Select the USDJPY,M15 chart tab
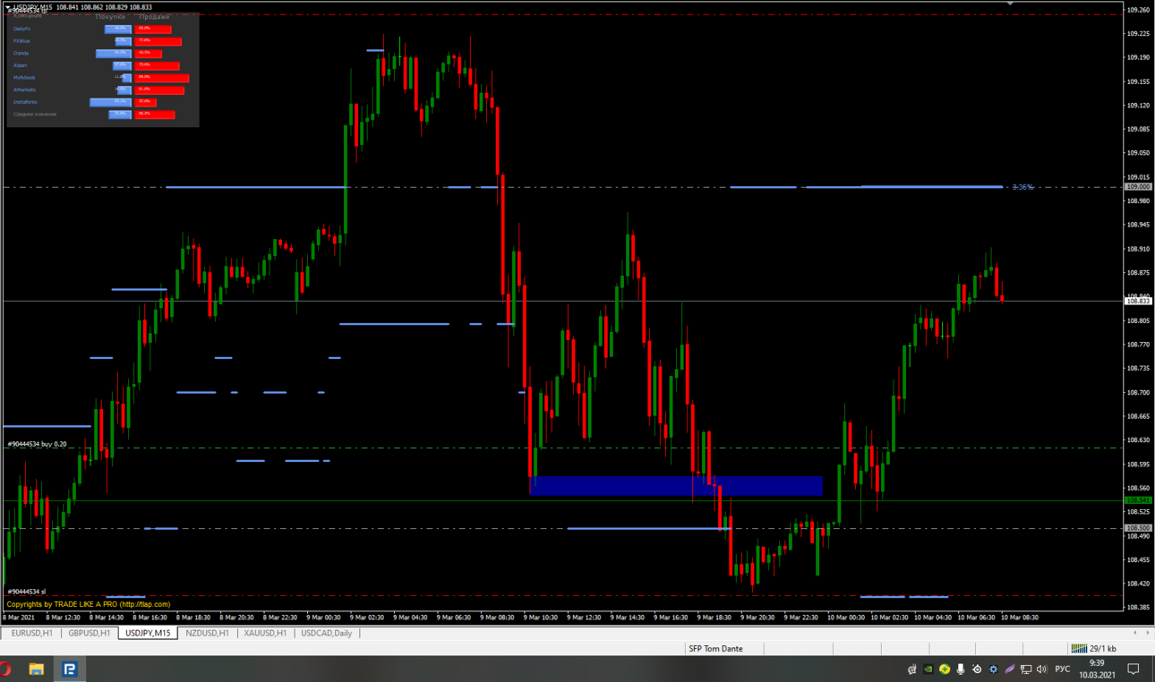Viewport: 1155px width, 682px height. (x=148, y=633)
